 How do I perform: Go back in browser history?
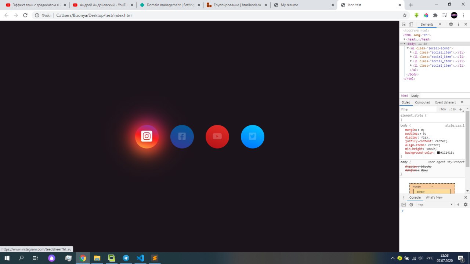tap(6, 15)
